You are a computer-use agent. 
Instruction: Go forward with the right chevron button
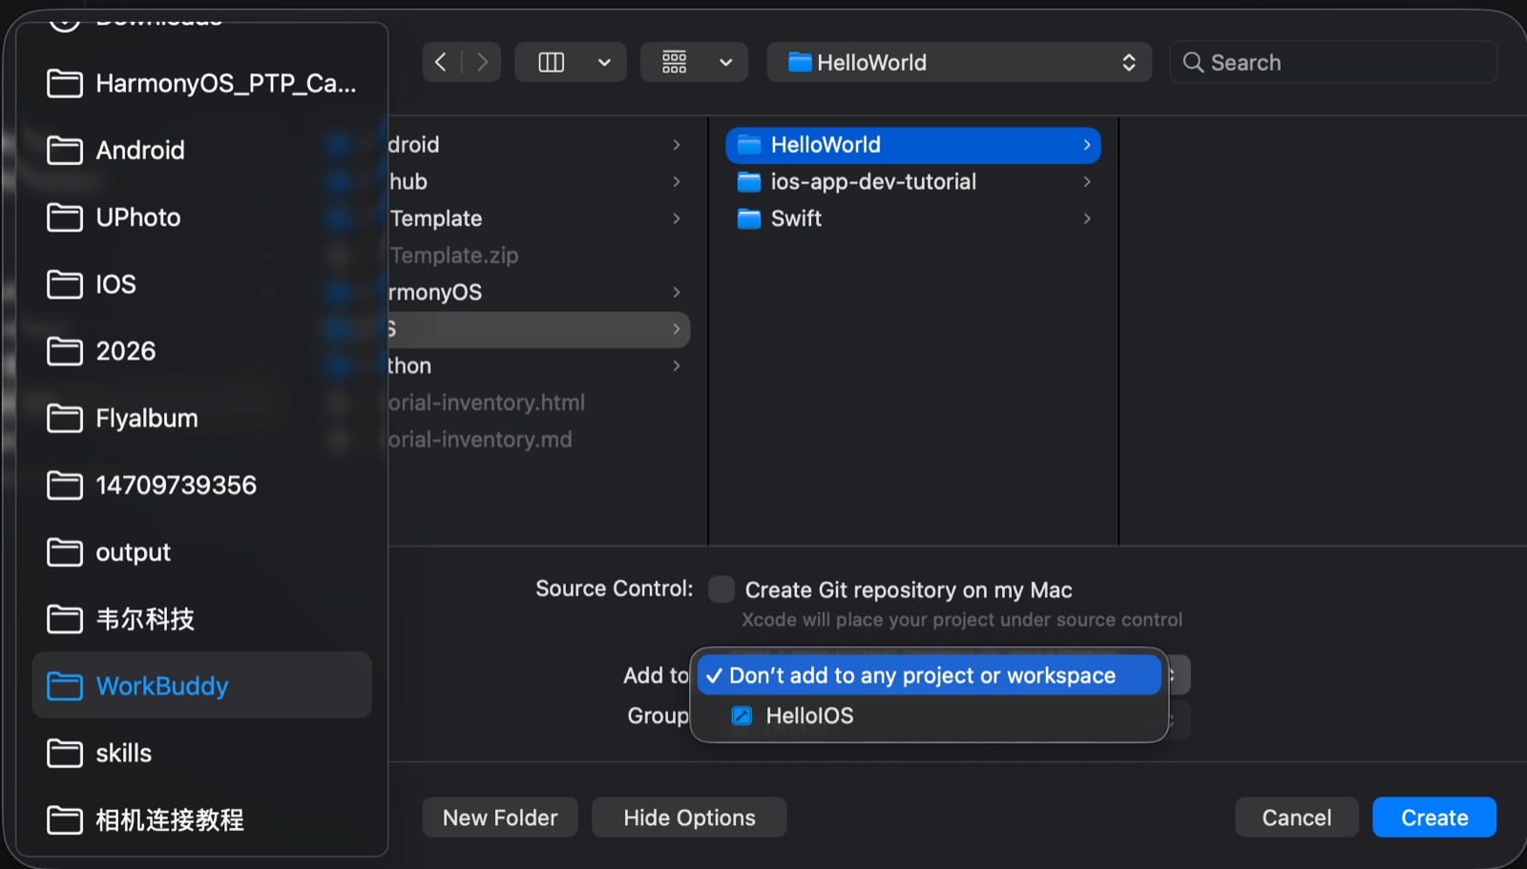(x=482, y=63)
